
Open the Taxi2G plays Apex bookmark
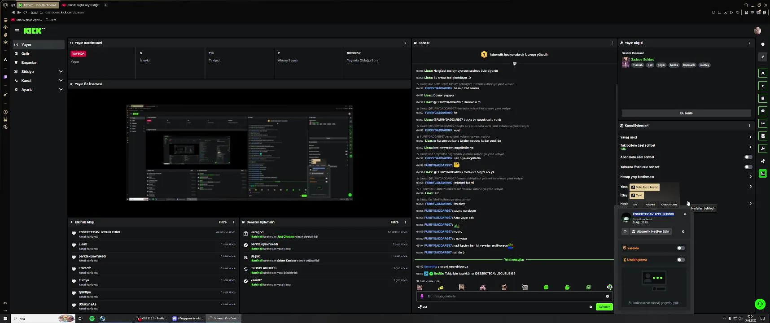coord(27,20)
